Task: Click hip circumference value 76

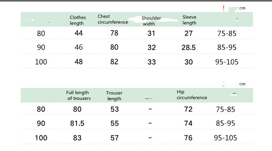Action: [x=187, y=138]
